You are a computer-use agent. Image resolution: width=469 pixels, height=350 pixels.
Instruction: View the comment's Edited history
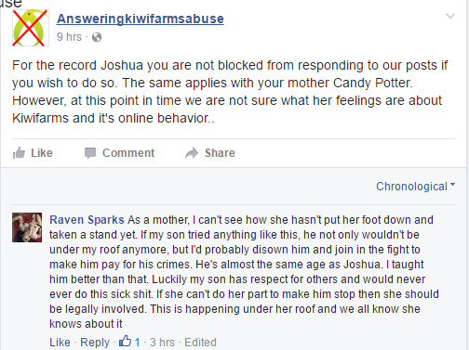click(200, 343)
